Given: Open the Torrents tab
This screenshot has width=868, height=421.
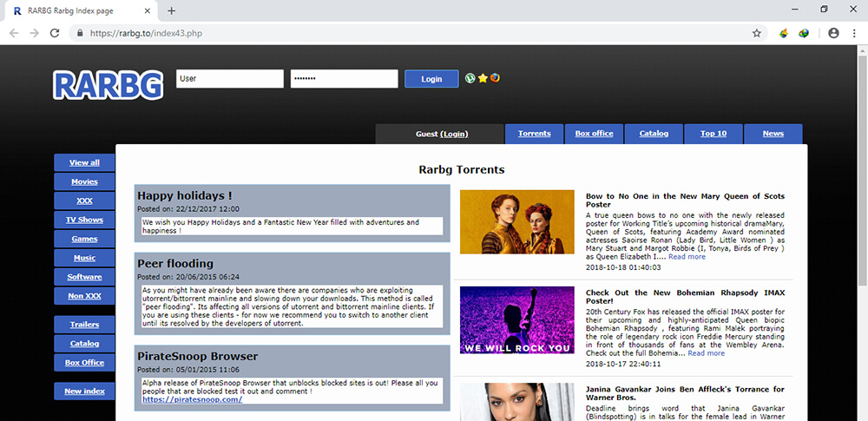Looking at the screenshot, I should [x=534, y=134].
